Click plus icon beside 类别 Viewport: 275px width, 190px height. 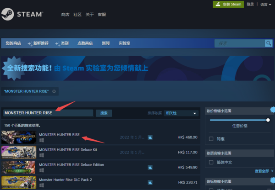click(57, 44)
